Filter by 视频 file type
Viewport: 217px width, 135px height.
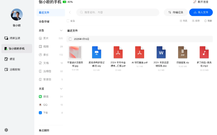click(51, 47)
